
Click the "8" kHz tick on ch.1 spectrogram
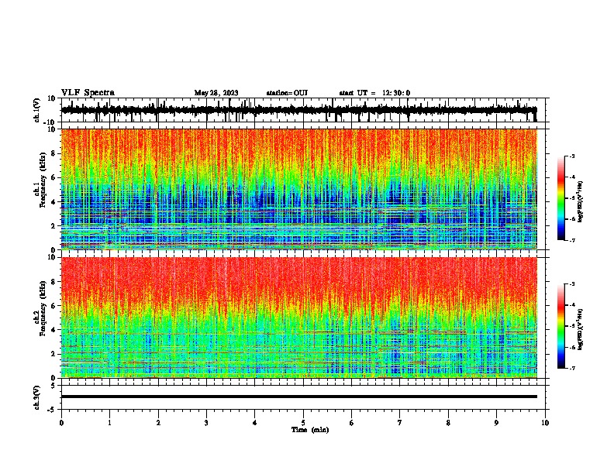(x=53, y=153)
